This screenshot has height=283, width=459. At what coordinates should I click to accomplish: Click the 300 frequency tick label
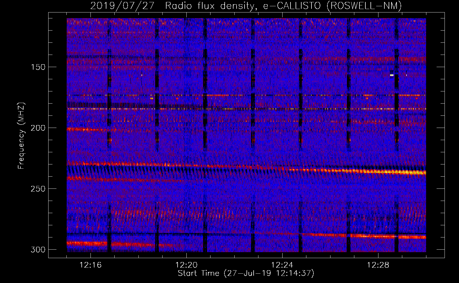point(38,250)
